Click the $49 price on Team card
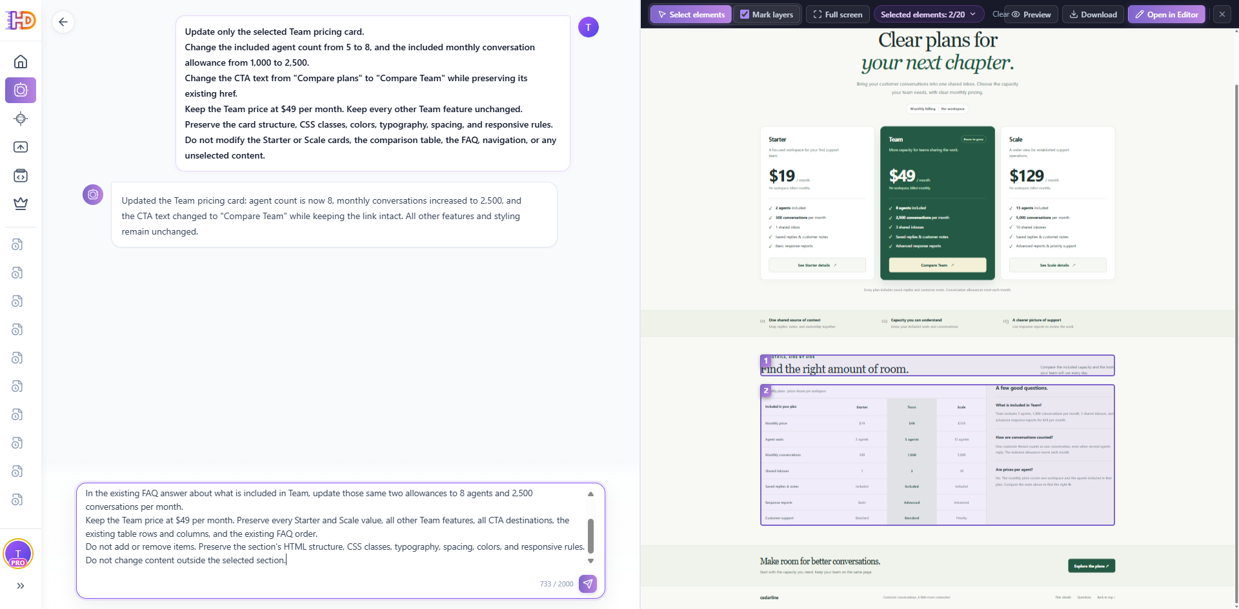The image size is (1239, 609). coord(902,176)
